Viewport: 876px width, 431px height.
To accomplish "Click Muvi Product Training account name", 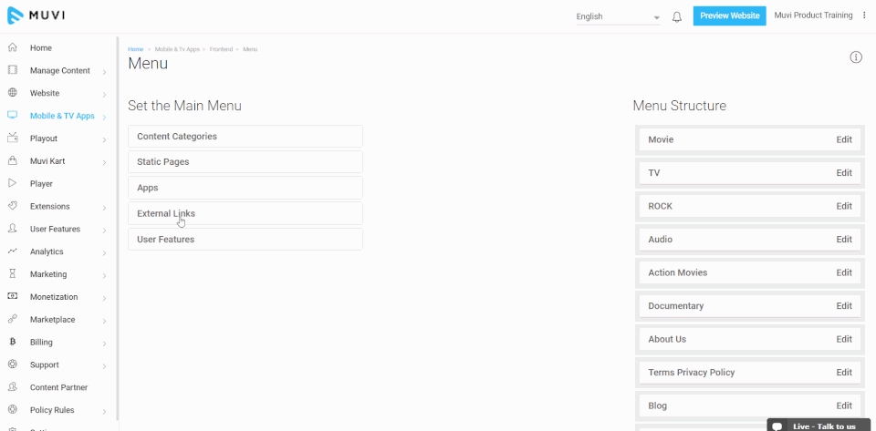I will click(x=813, y=15).
